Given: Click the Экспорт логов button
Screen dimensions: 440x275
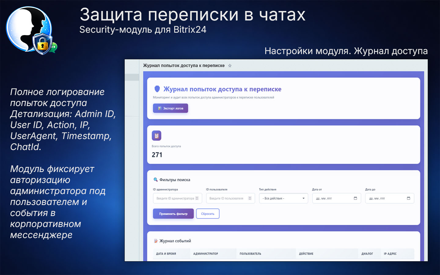Looking at the screenshot, I should [170, 108].
